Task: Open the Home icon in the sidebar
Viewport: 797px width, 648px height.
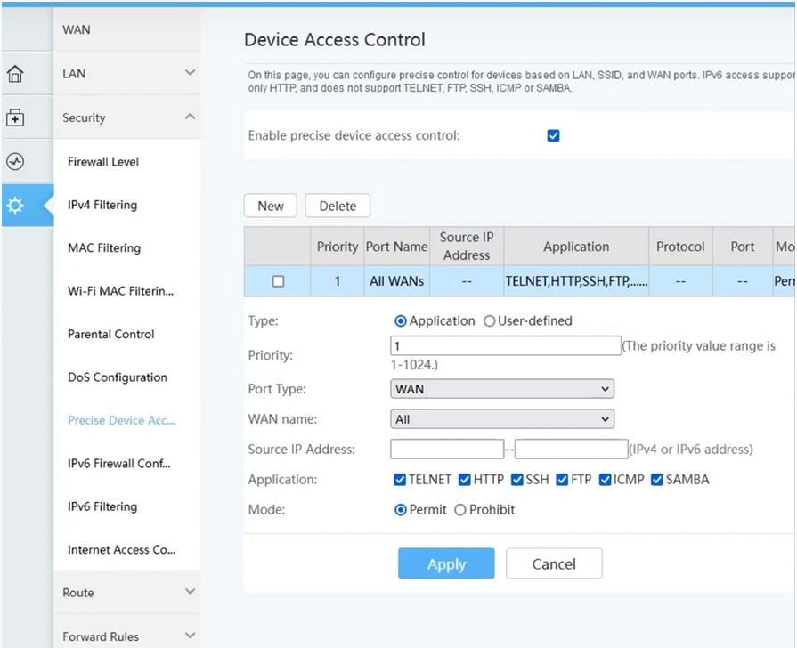Action: point(15,74)
